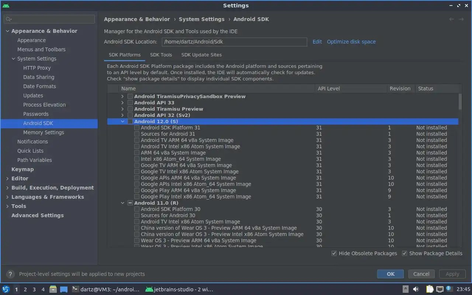This screenshot has height=295, width=472.
Task: Click the SDK list vertical scrollbar
Action: pyautogui.click(x=460, y=101)
